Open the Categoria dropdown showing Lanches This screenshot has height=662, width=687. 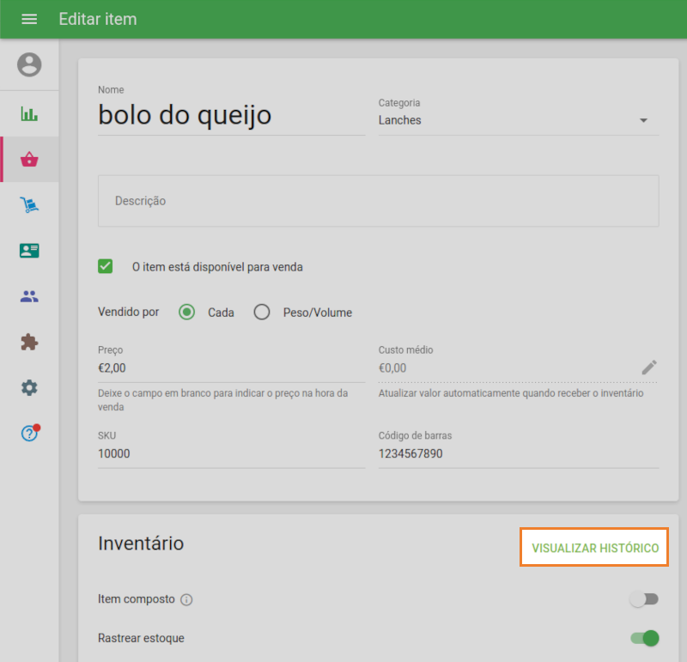(643, 120)
